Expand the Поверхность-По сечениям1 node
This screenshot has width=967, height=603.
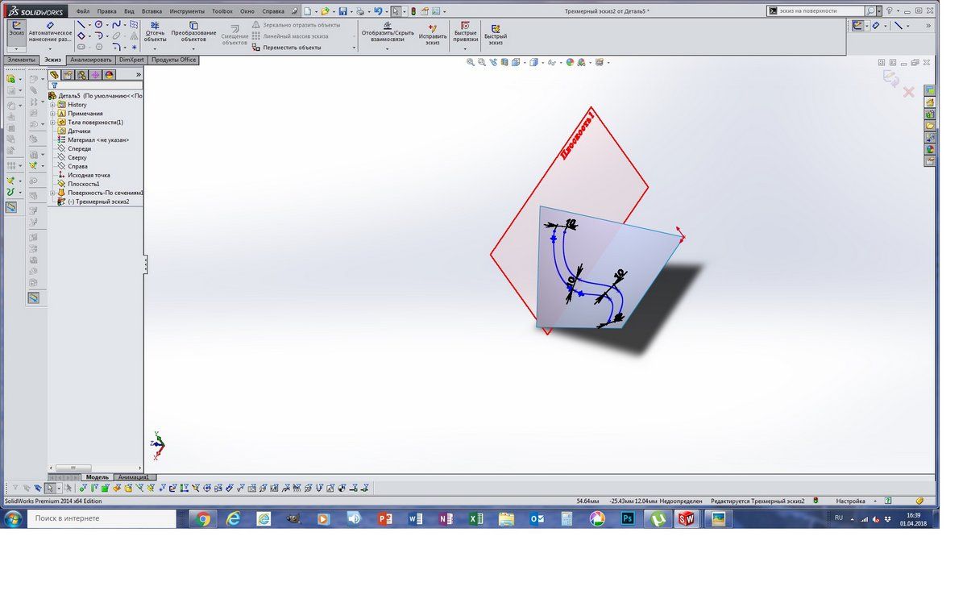(52, 193)
